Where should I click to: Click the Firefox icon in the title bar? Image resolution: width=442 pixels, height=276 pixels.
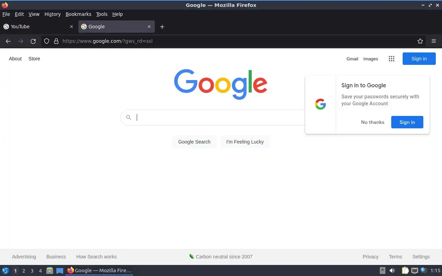coord(5,5)
